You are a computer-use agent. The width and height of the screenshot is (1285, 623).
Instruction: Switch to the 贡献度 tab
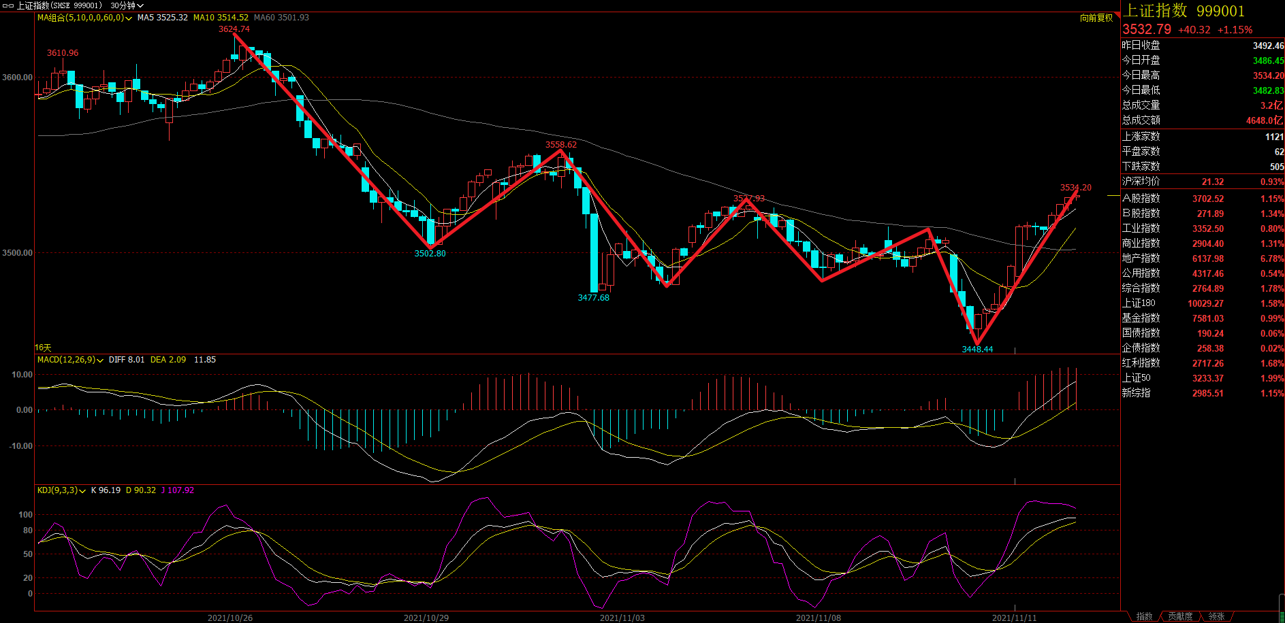[1180, 616]
